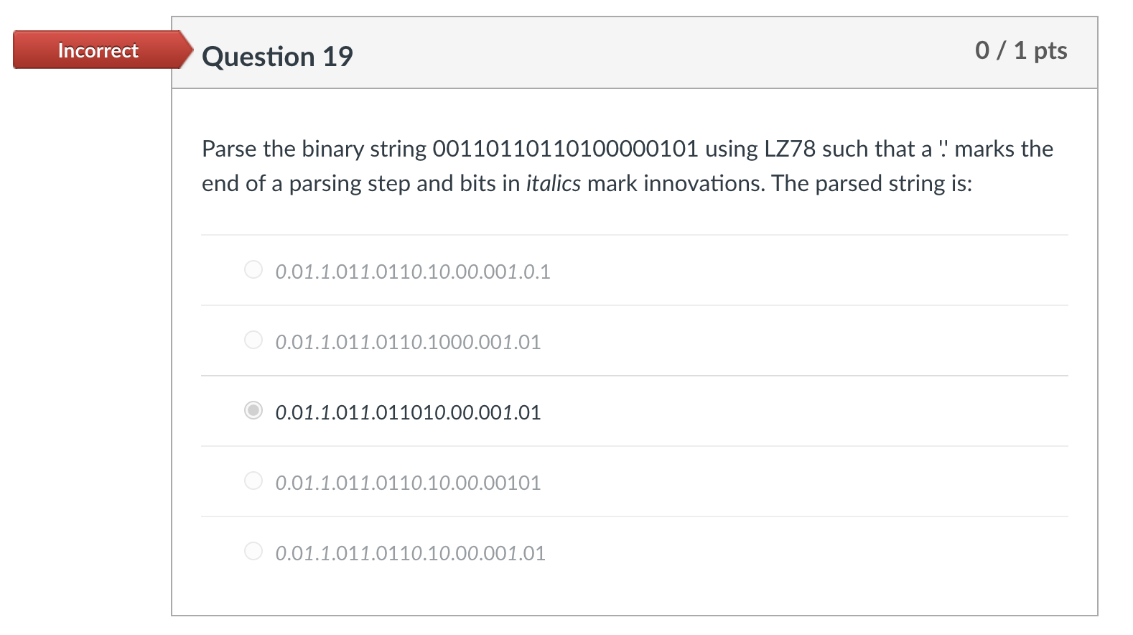Select answer option 0.01.1.011.0110.1000.001.01
1133x635 pixels.
[253, 340]
